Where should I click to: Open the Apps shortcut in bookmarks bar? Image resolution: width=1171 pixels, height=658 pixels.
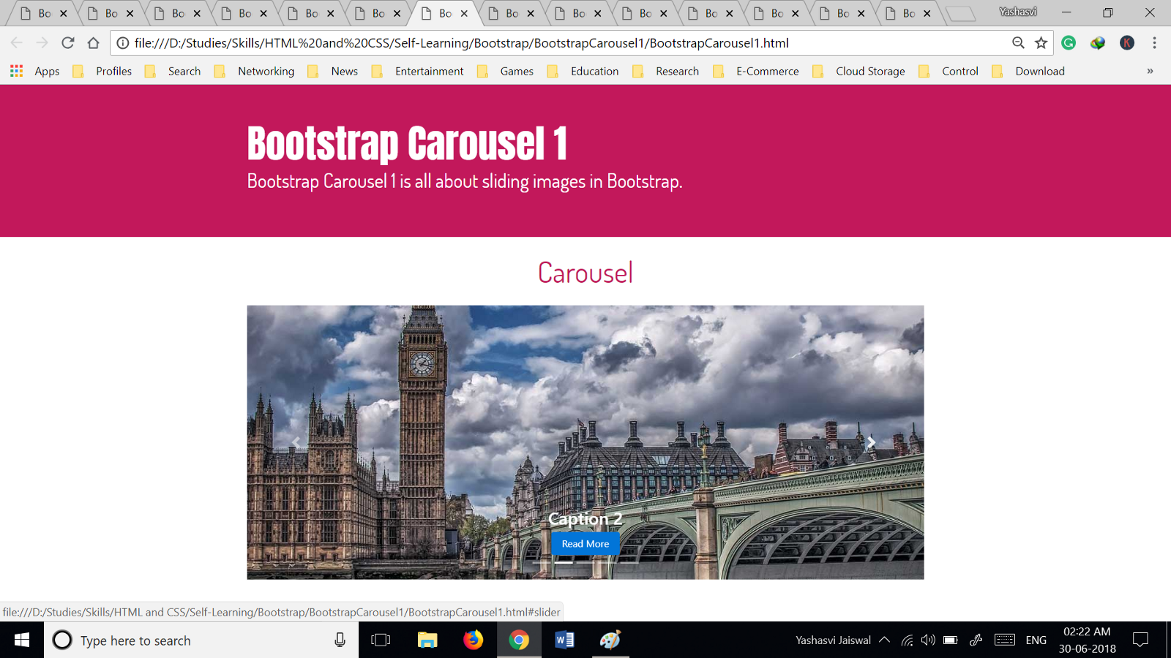pyautogui.click(x=35, y=71)
